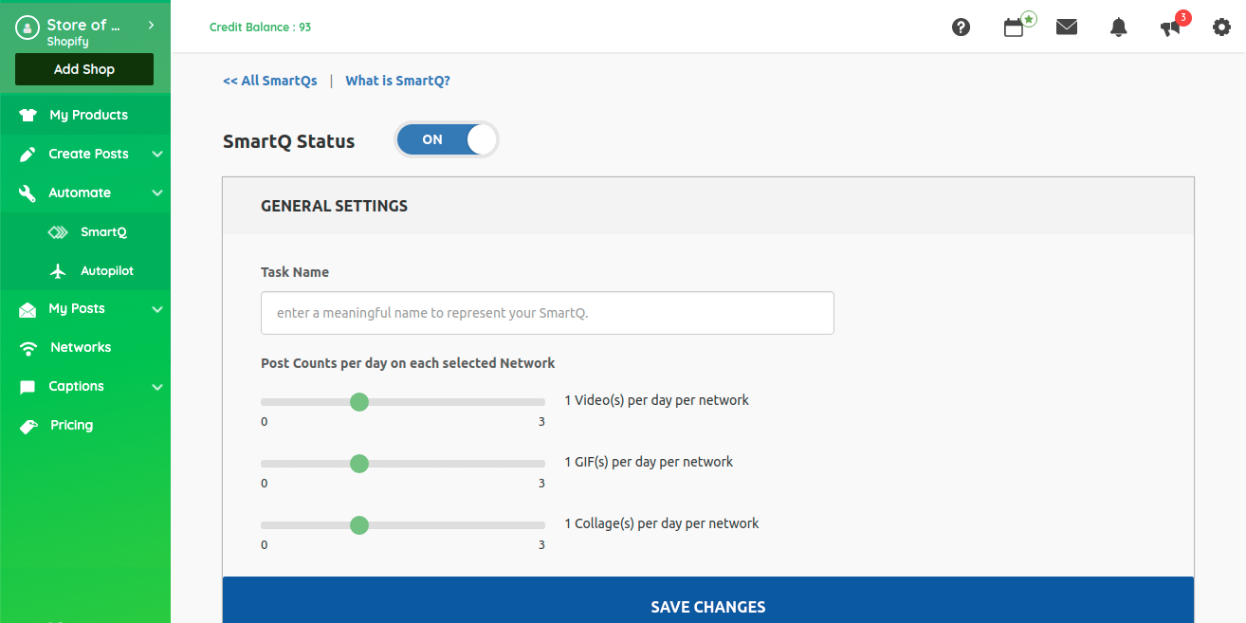
Task: Go to Networks in the sidebar
Action: 81,348
